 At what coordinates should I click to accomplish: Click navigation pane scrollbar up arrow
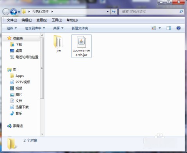click(42, 35)
